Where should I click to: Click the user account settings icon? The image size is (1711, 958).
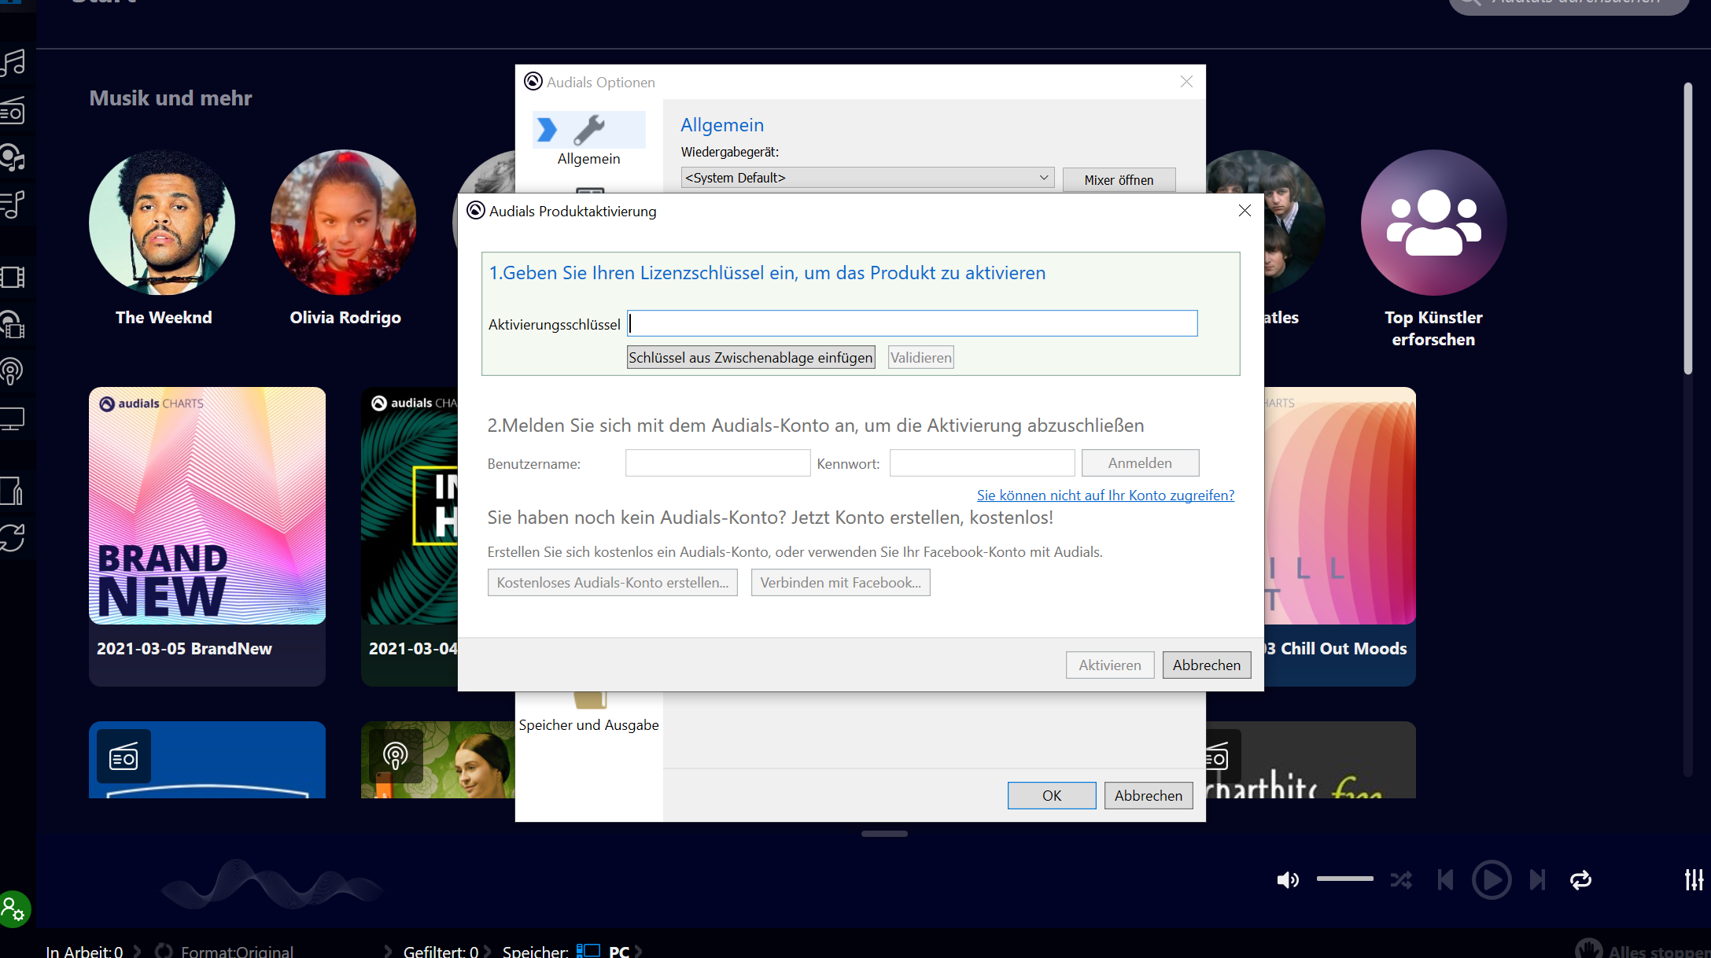(13, 910)
